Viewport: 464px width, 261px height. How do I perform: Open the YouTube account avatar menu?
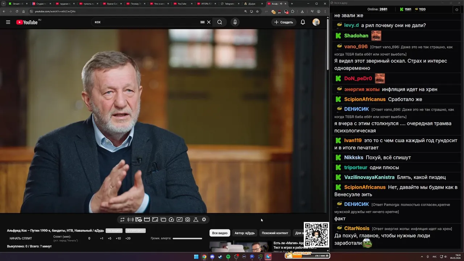point(316,22)
